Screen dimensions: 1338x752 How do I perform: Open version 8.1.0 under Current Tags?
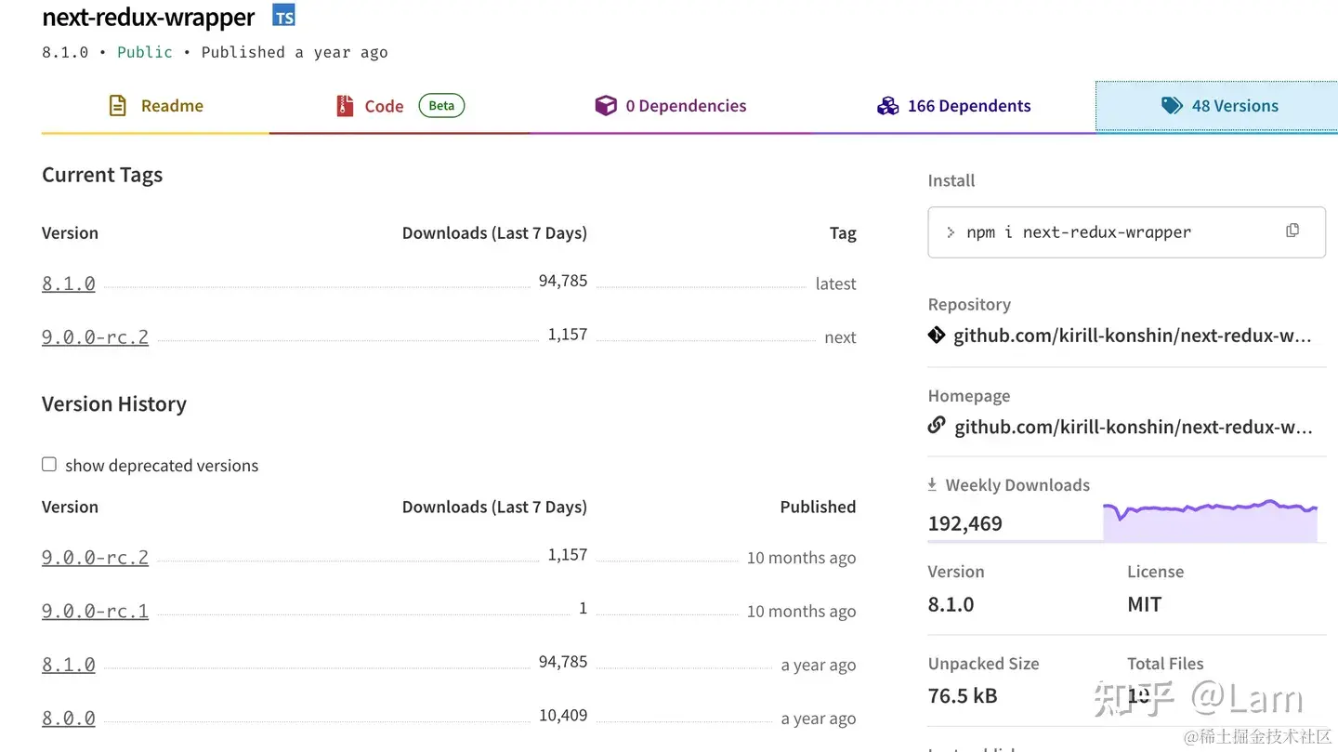pyautogui.click(x=69, y=284)
